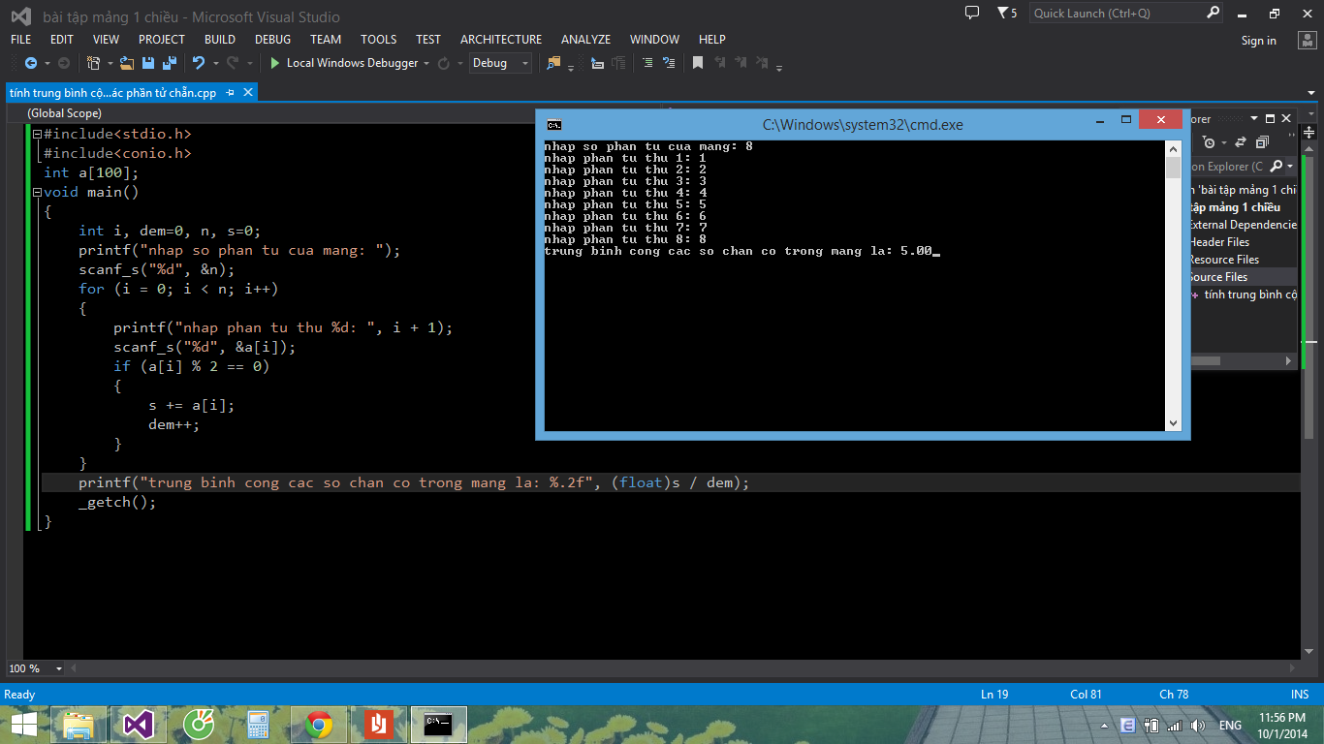This screenshot has width=1324, height=744.
Task: Open the Navigate Backward history dropdown
Action: coord(47,64)
